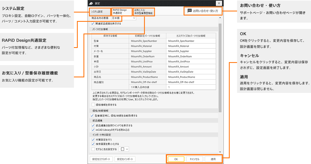
Task: Switch to the システム設定 tab
Action: [100, 12]
